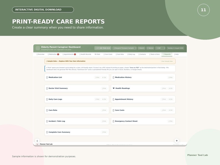Click the settings gear floating button
The image size is (220, 165).
pyautogui.click(x=177, y=141)
